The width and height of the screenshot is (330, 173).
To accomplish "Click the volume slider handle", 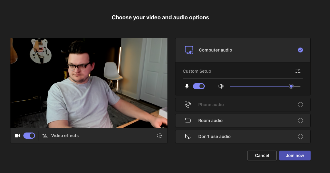I will click(291, 86).
